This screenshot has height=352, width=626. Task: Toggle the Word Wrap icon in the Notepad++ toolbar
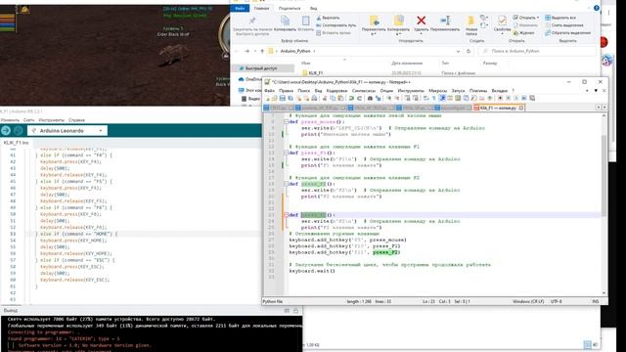426,98
